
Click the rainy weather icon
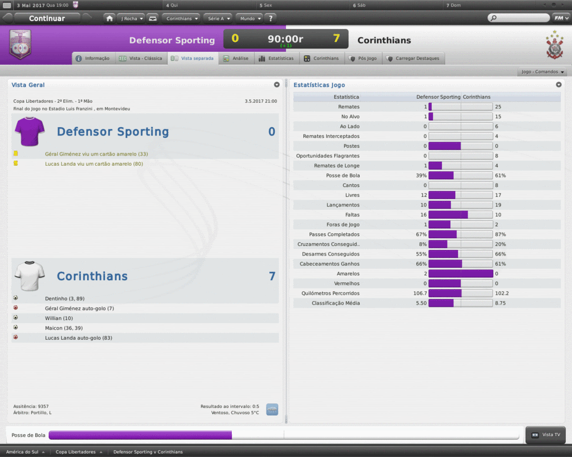point(272,409)
